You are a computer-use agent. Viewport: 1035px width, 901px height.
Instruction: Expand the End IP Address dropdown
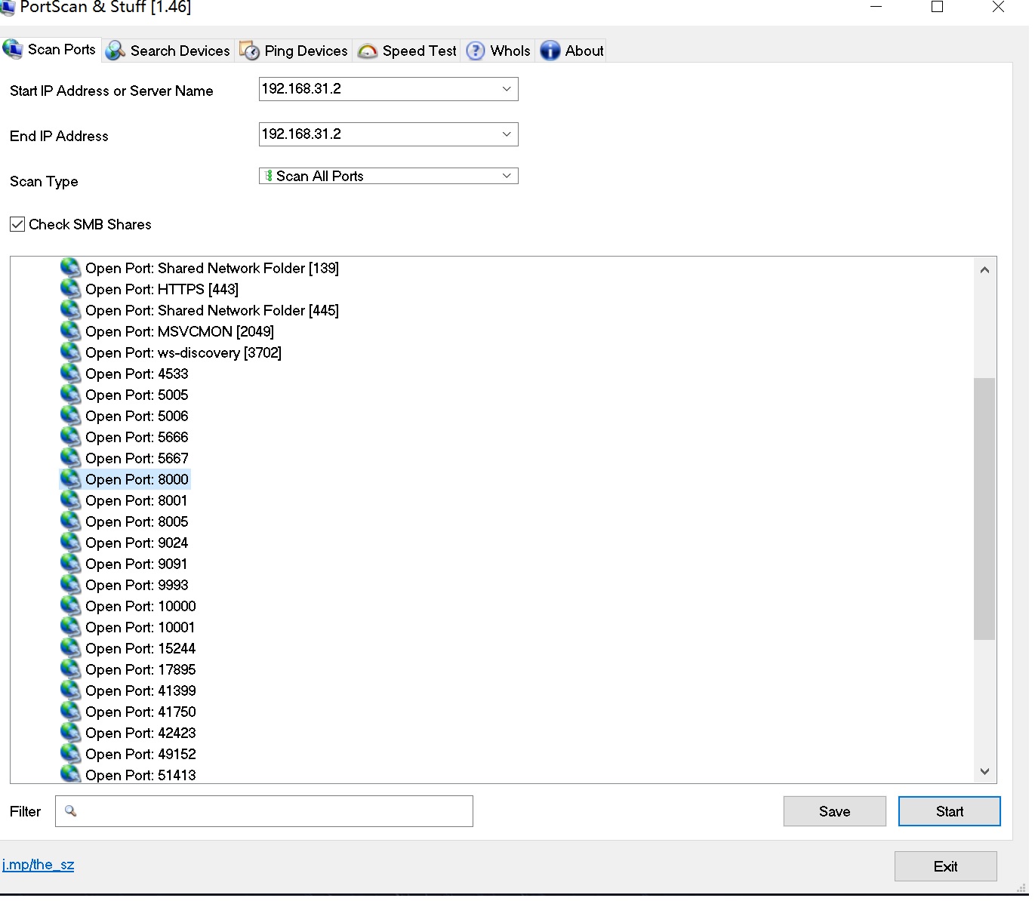click(x=507, y=134)
